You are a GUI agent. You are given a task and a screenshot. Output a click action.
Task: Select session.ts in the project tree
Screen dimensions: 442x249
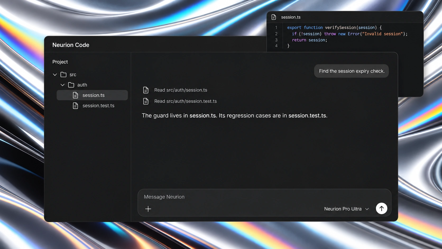92,95
